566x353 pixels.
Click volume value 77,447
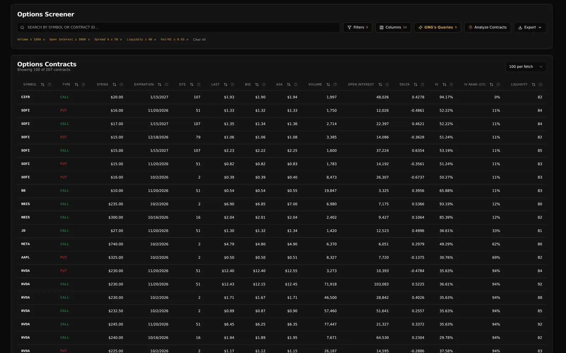(x=330, y=324)
